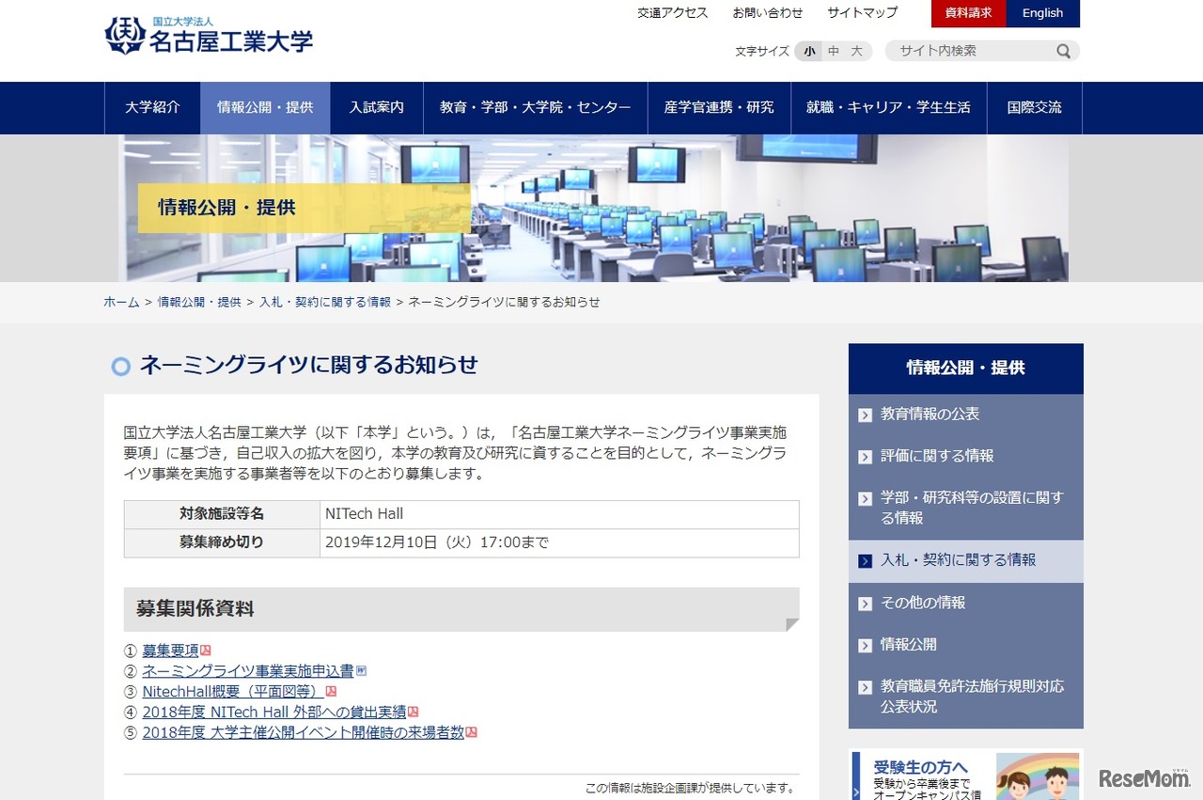This screenshot has width=1203, height=800.
Task: Click the Nagoya Institute of Technology logo
Action: point(209,36)
